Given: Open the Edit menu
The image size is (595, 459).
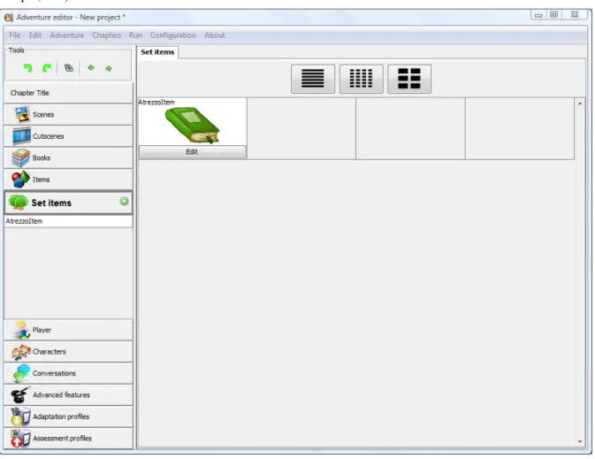Looking at the screenshot, I should point(34,35).
